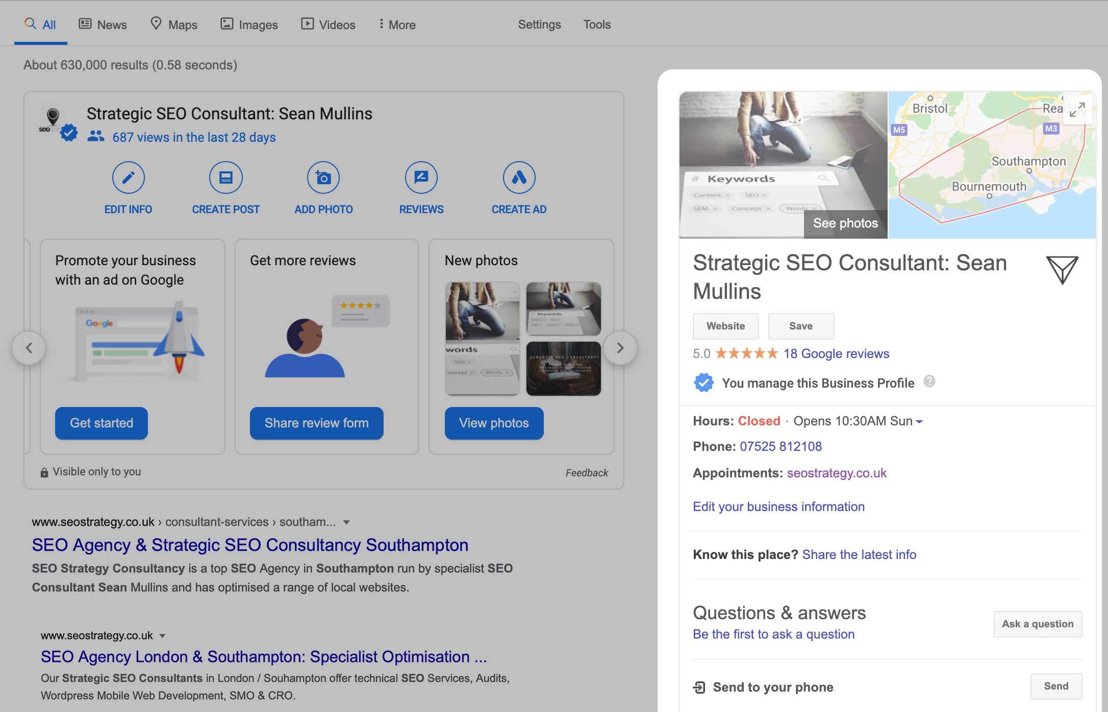Image resolution: width=1108 pixels, height=712 pixels.
Task: Switch to the Maps tab
Action: (x=173, y=24)
